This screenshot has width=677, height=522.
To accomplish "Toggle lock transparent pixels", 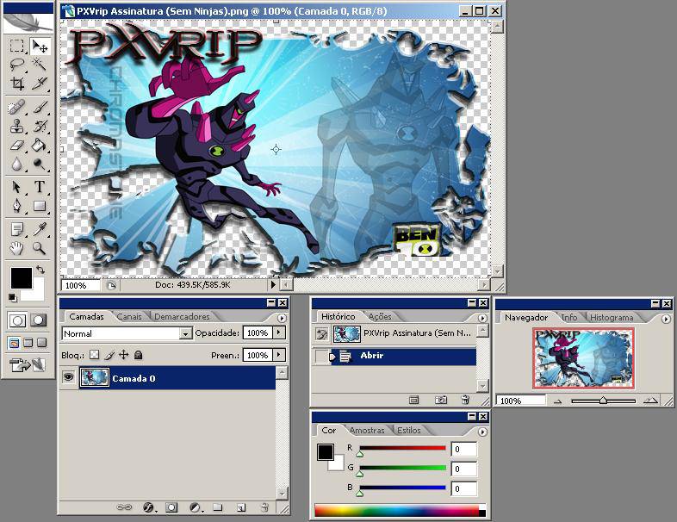I will (x=94, y=355).
